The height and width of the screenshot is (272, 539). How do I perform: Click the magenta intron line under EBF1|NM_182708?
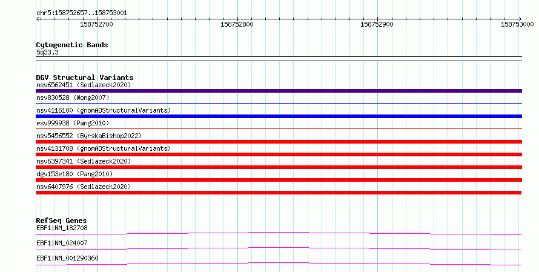pyautogui.click(x=279, y=233)
